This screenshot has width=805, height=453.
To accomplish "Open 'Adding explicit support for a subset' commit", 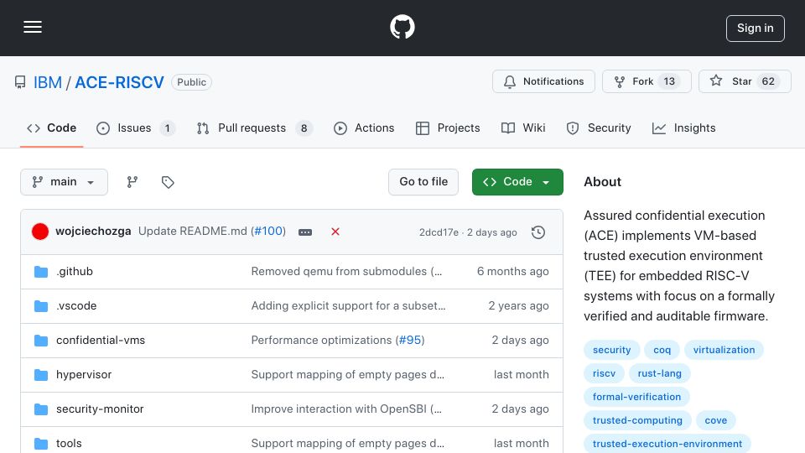I will pos(348,305).
